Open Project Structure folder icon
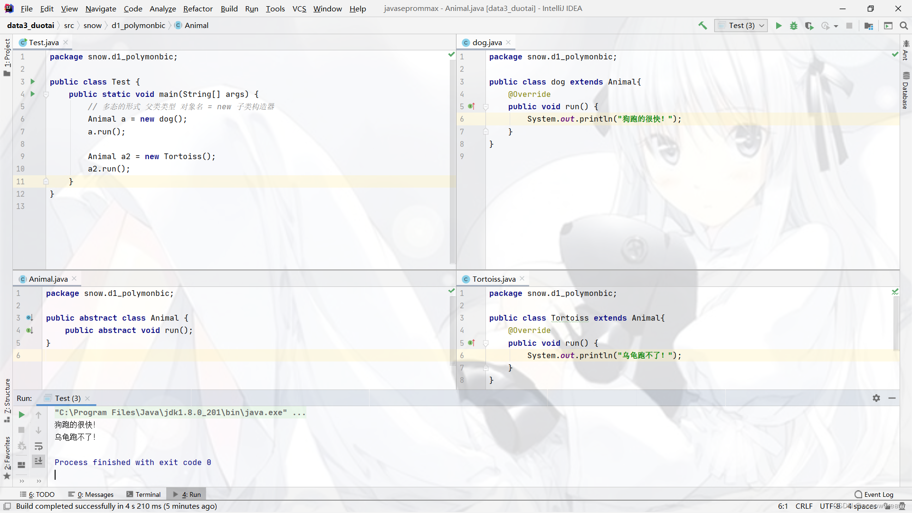 869,26
